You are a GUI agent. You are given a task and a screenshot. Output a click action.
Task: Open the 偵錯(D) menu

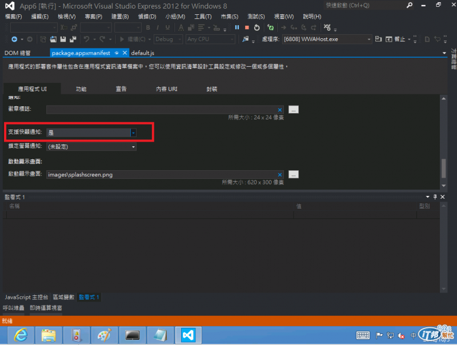[147, 17]
